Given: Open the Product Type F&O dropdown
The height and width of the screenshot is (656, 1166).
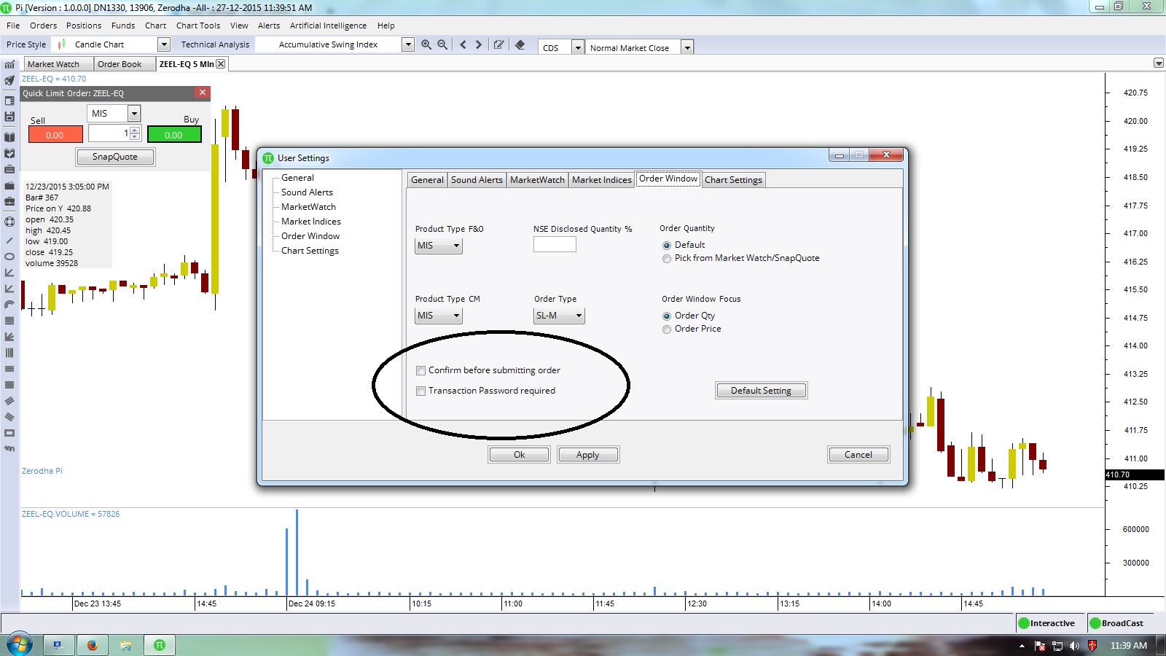Looking at the screenshot, I should click(x=439, y=246).
